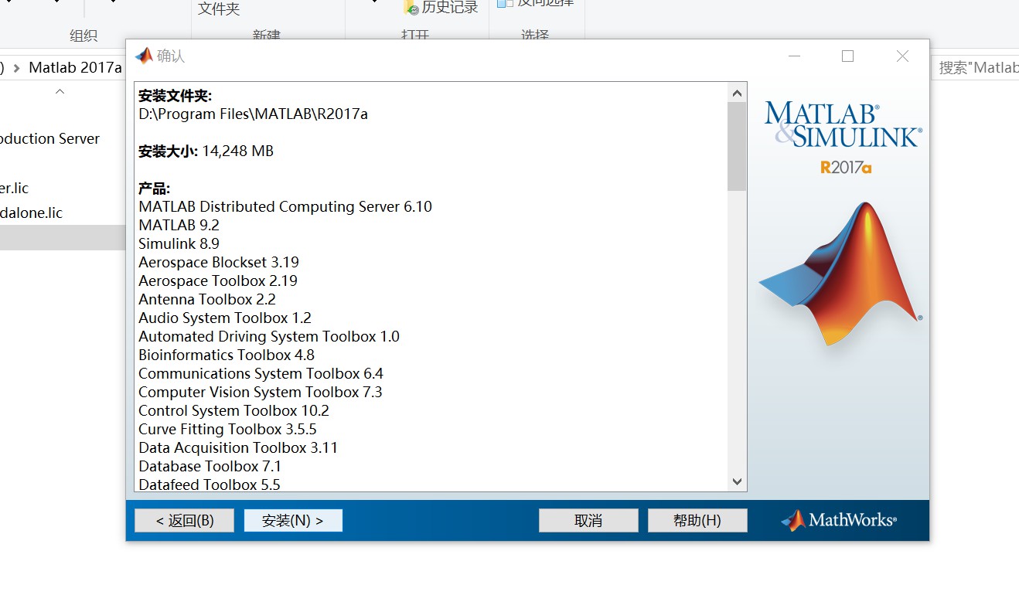1019x595 pixels.
Task: Click the product list scrollbar thumb
Action: [737, 147]
